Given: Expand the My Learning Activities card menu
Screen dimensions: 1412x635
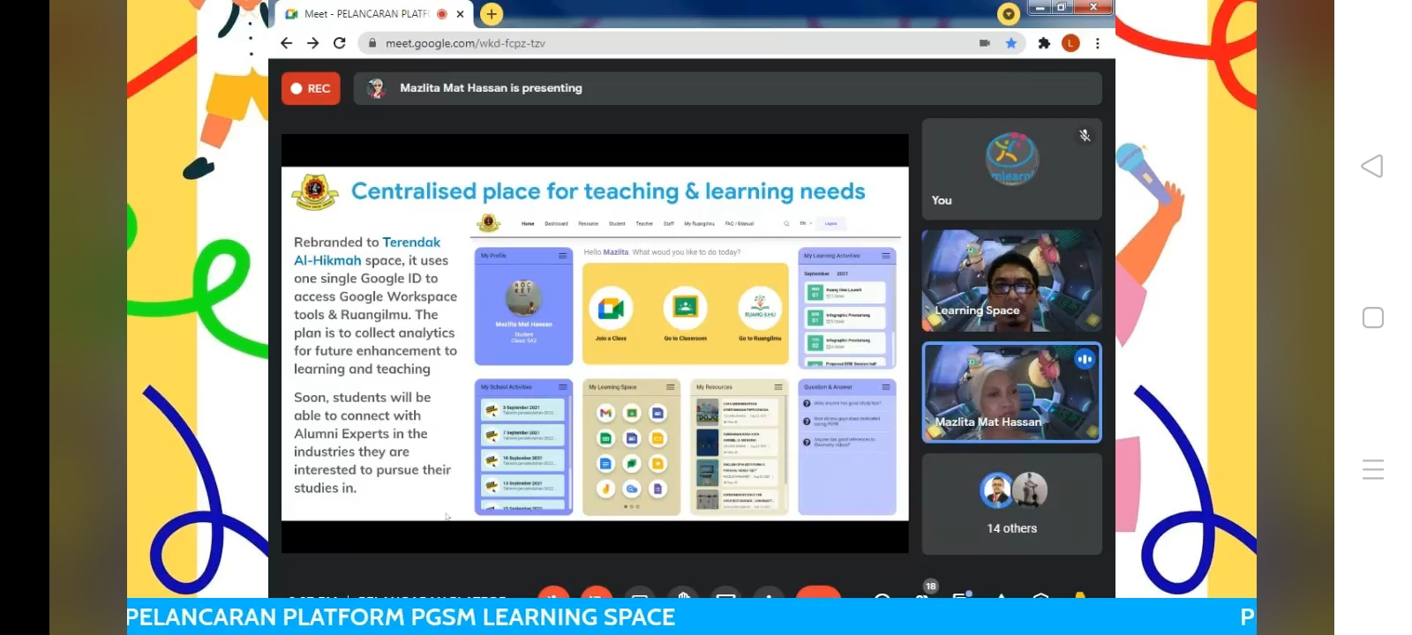Looking at the screenshot, I should click(x=886, y=256).
